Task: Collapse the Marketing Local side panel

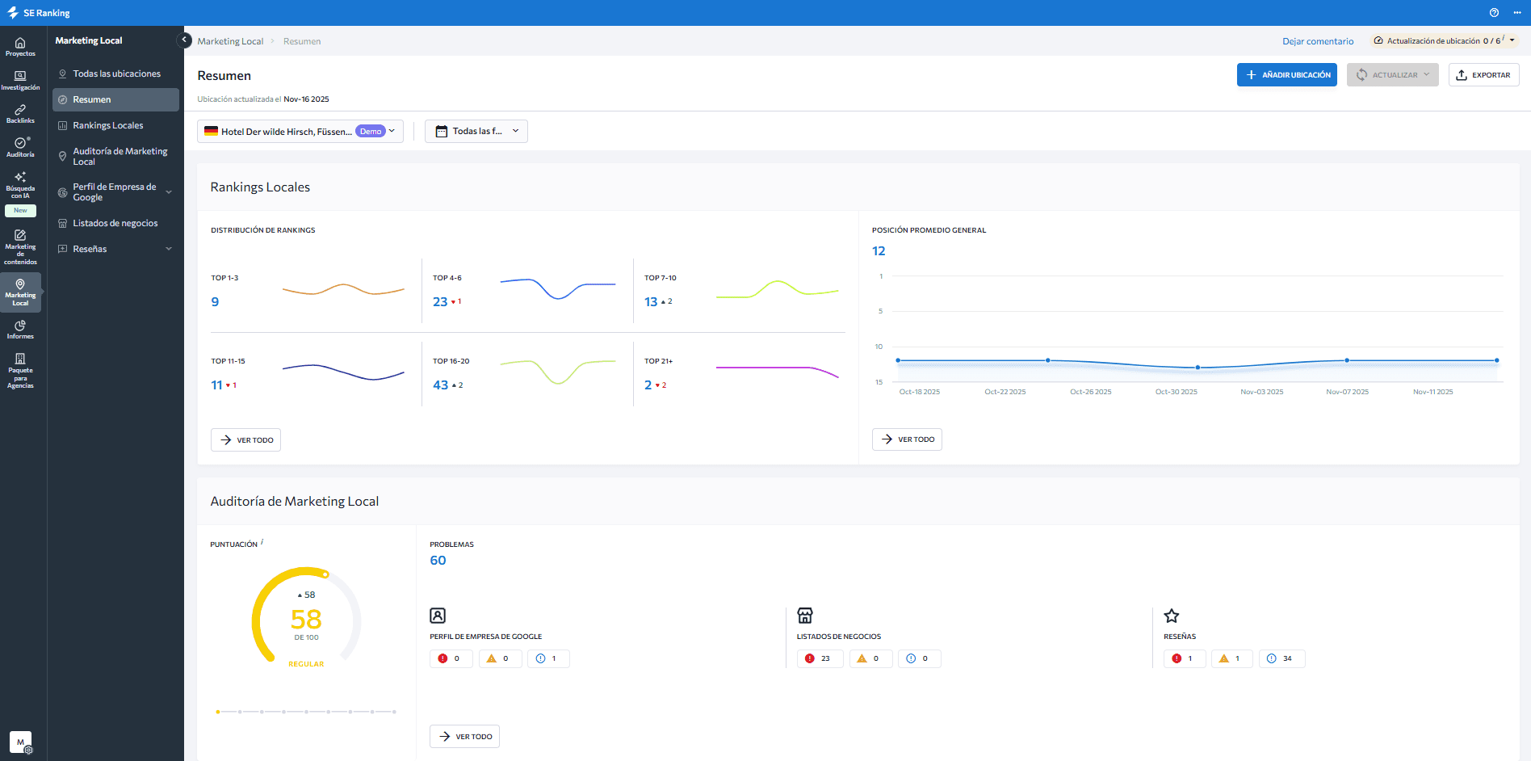Action: point(184,40)
